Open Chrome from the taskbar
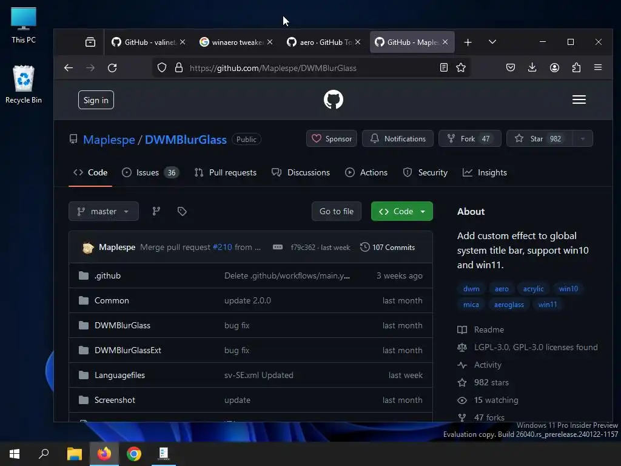The width and height of the screenshot is (621, 466). 134,454
